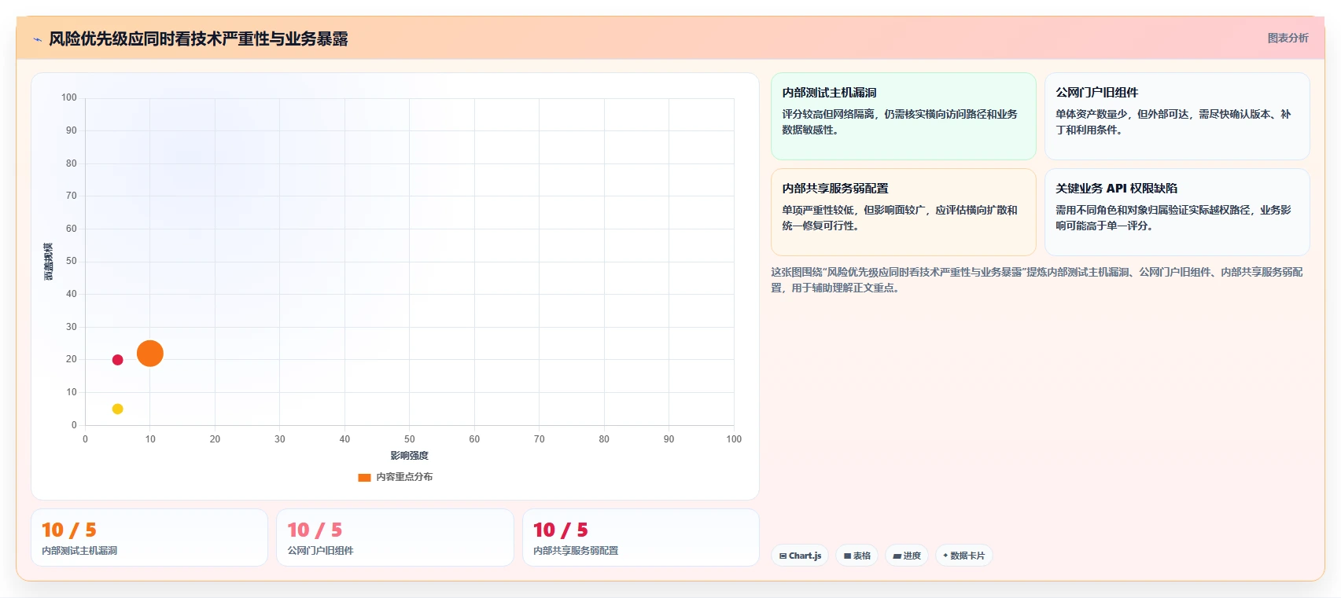Toggle the 内容重点分布 legend swatch
1341x598 pixels.
click(x=364, y=477)
